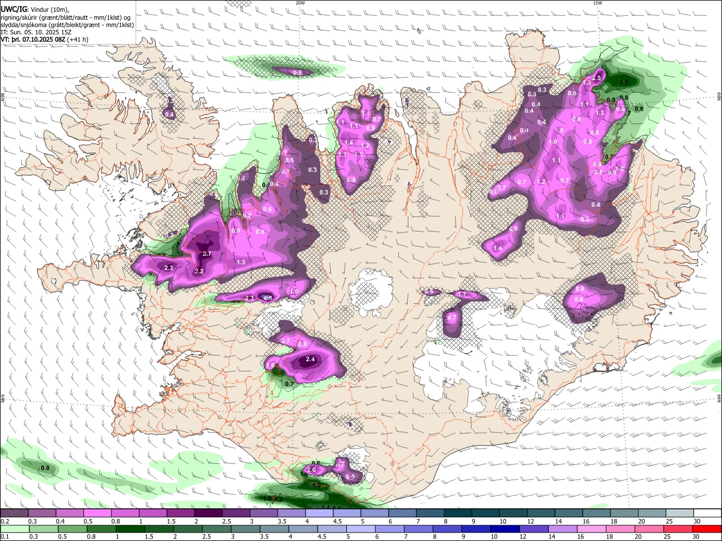
Task: Click the 4.5 value on the map near the glacier
Action: (x=268, y=298)
